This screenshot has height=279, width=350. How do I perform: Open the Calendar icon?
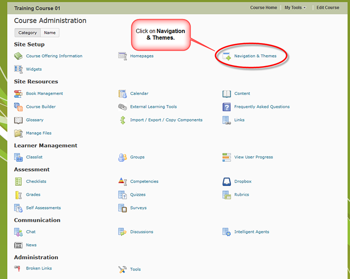(x=122, y=93)
